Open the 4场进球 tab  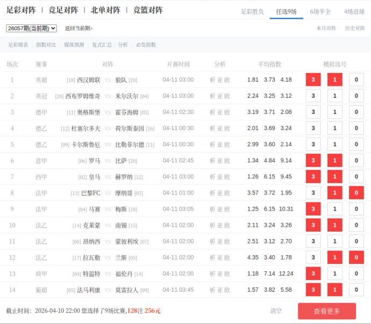[x=354, y=11]
